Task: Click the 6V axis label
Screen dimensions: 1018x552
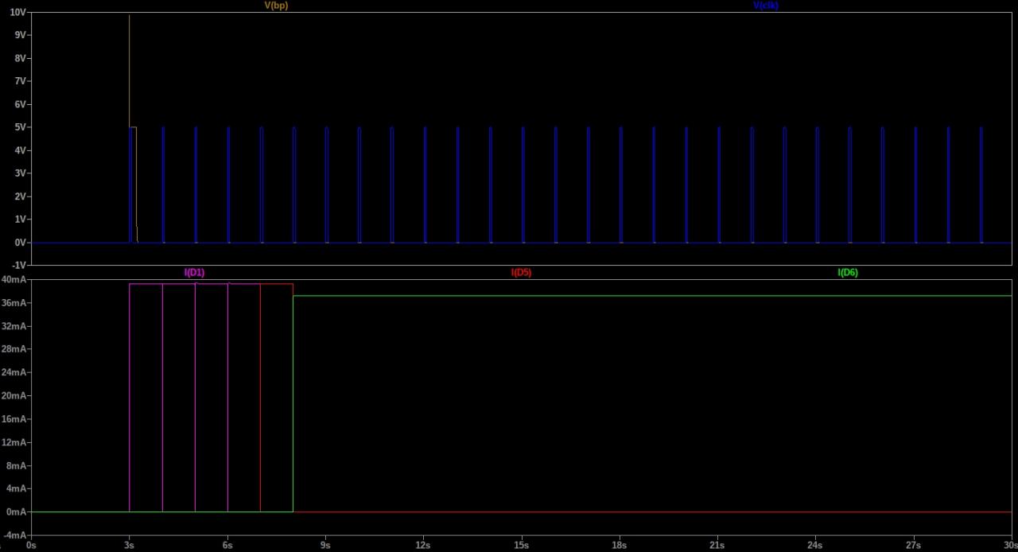Action: click(x=21, y=105)
